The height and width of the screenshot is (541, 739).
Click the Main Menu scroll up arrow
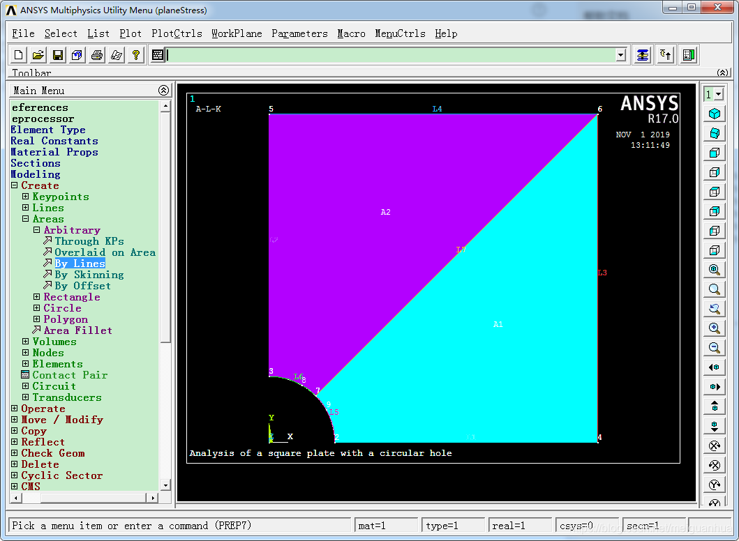[x=165, y=107]
